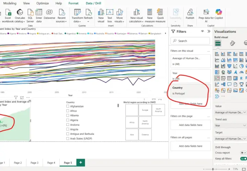Switch to Page 3 tab
This screenshot has width=247, height=171.
pyautogui.click(x=34, y=163)
